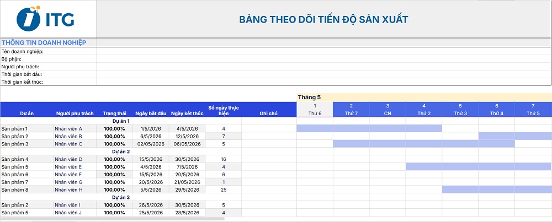
Task: Select the 'Tháng 5' month header
Action: click(424, 98)
